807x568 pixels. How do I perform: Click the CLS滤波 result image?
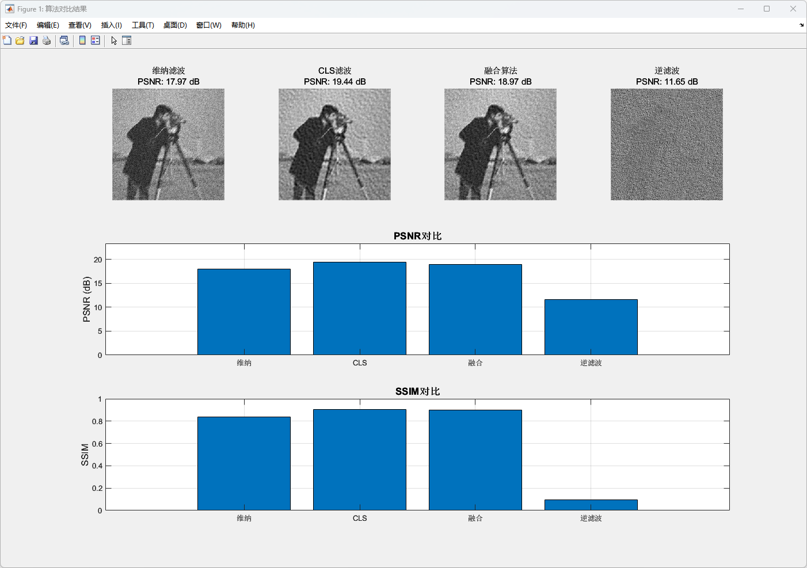point(334,144)
